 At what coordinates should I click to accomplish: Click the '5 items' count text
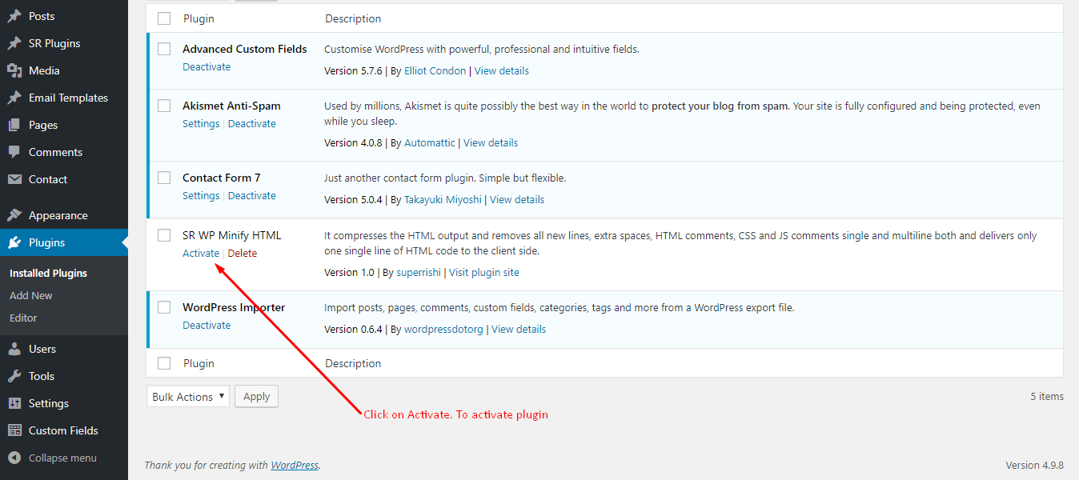(1047, 396)
